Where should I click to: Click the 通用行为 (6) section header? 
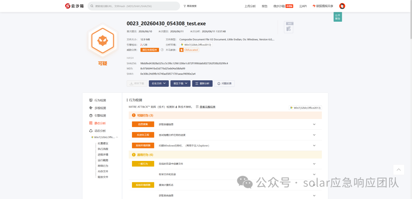point(225,155)
